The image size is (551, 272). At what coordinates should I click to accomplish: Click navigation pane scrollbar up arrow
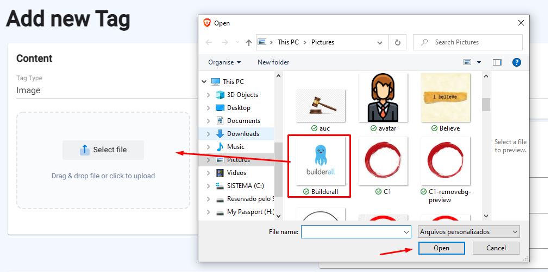coord(278,76)
